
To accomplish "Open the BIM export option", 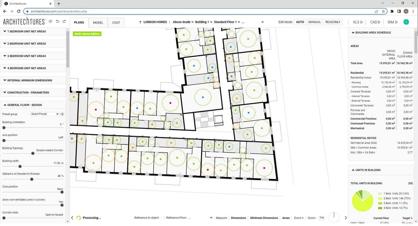I will (392, 22).
